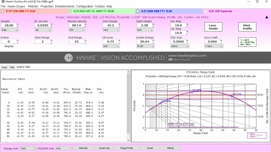
Task: Increase Incline with its plus stepper
Action: 18,40
